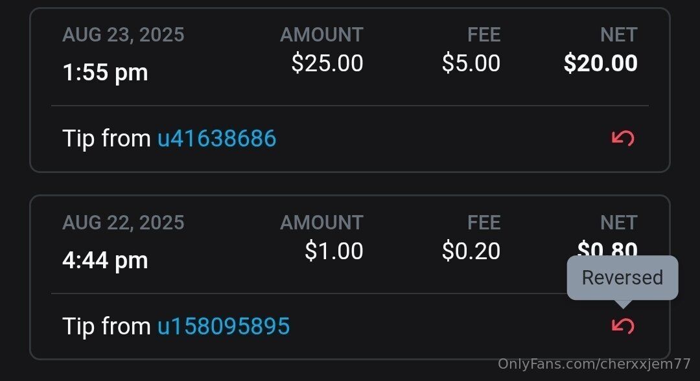The image size is (700, 381).
Task: Open user u41638686's profile link
Action: point(216,138)
